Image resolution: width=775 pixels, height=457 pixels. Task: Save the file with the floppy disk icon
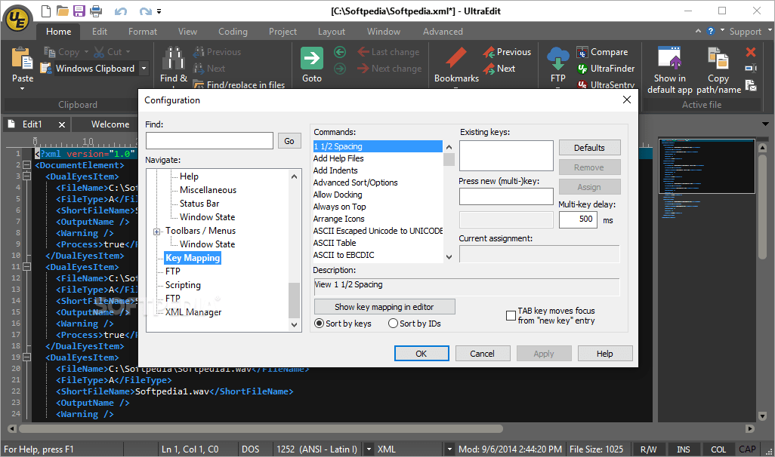(79, 11)
